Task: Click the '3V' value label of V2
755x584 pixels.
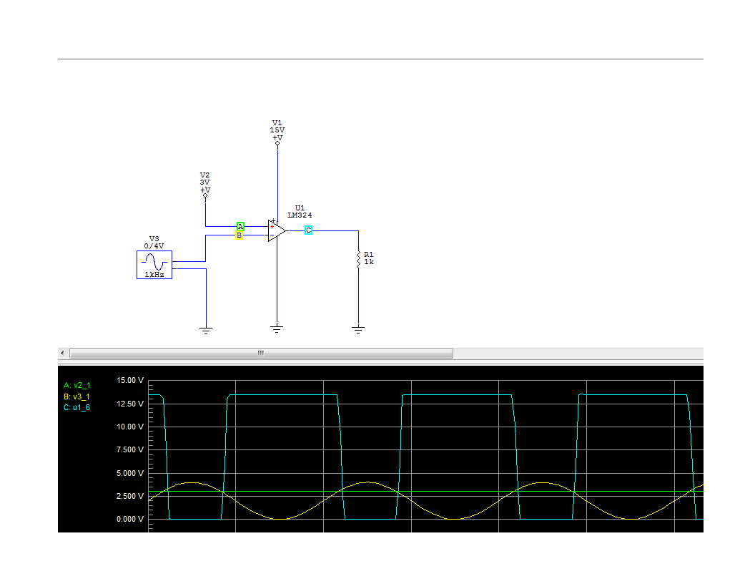Action: coord(204,182)
